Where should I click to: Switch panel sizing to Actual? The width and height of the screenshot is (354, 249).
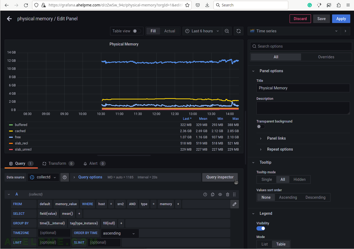click(170, 31)
